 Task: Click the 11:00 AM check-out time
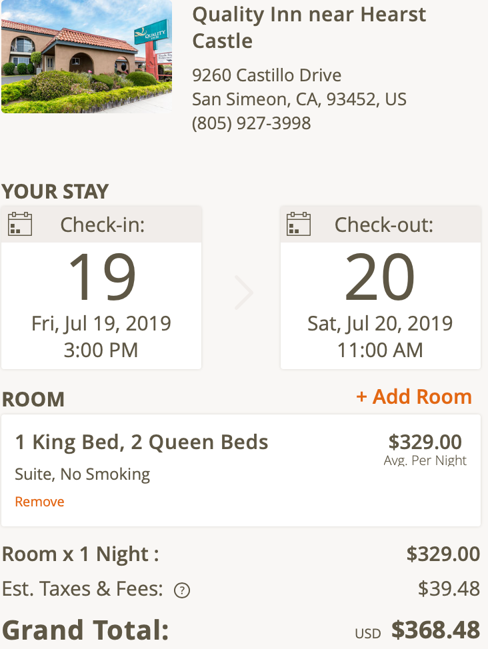click(380, 350)
